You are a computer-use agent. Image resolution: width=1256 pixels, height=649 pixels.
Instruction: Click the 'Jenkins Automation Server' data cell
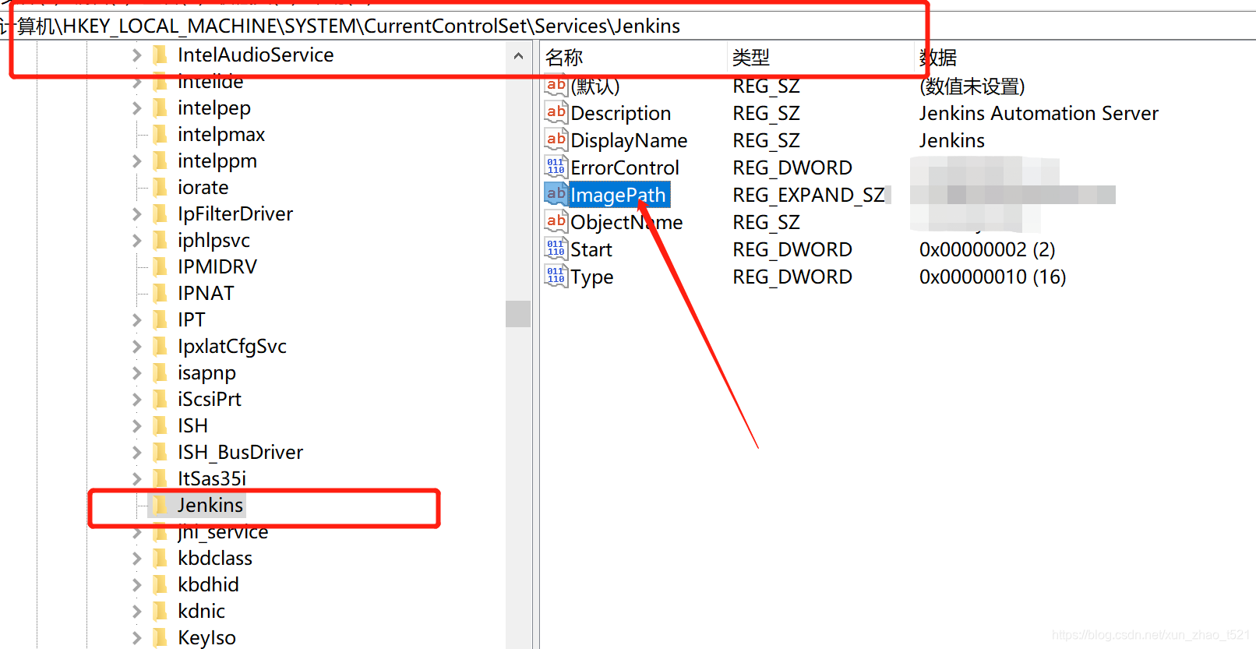coord(1039,113)
